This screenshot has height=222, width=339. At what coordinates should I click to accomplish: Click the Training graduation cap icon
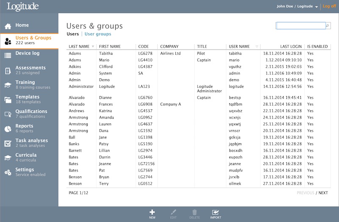coord(8,85)
